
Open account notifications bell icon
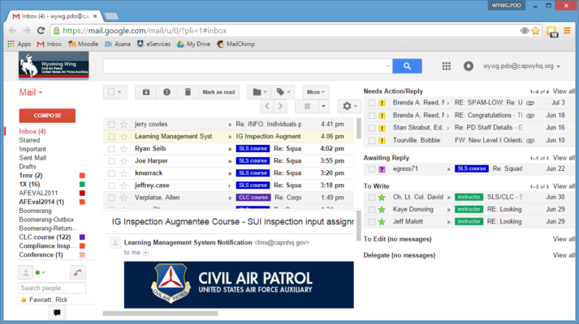coord(469,66)
